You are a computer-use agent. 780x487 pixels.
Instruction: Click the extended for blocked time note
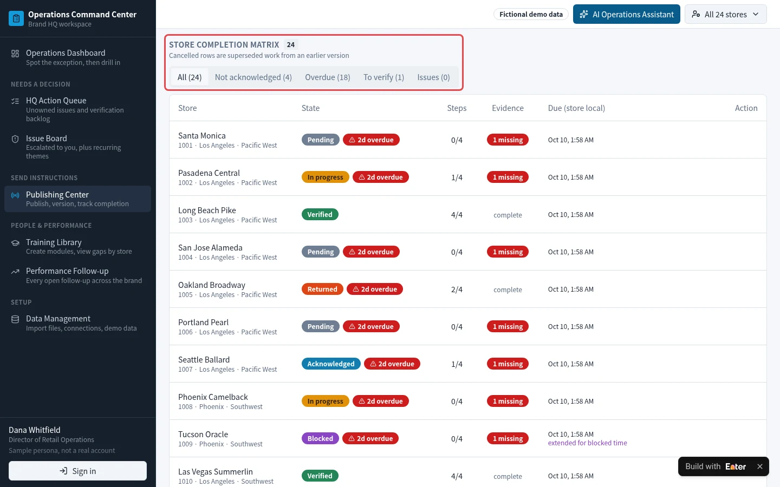coord(587,443)
